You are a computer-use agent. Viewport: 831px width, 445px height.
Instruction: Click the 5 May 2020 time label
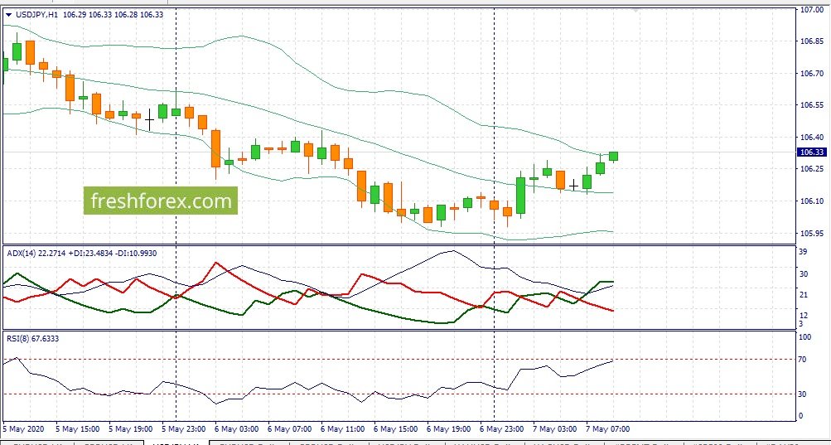pyautogui.click(x=25, y=428)
